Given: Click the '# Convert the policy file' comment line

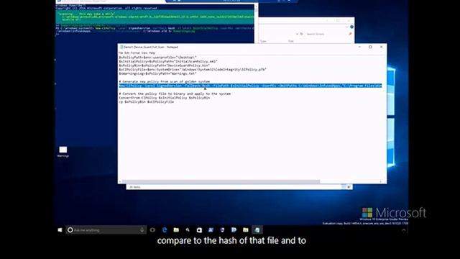Looking at the screenshot, I should pos(175,94).
